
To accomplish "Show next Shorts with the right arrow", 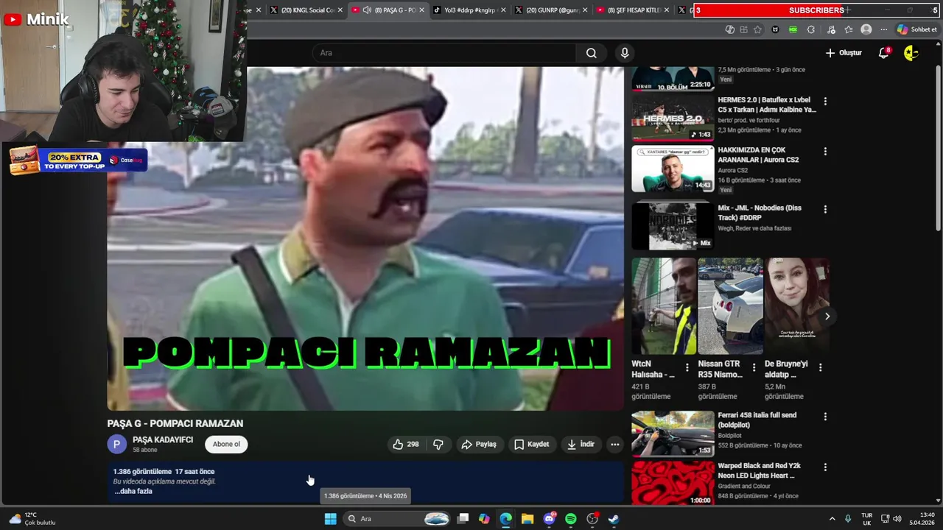I will click(827, 317).
